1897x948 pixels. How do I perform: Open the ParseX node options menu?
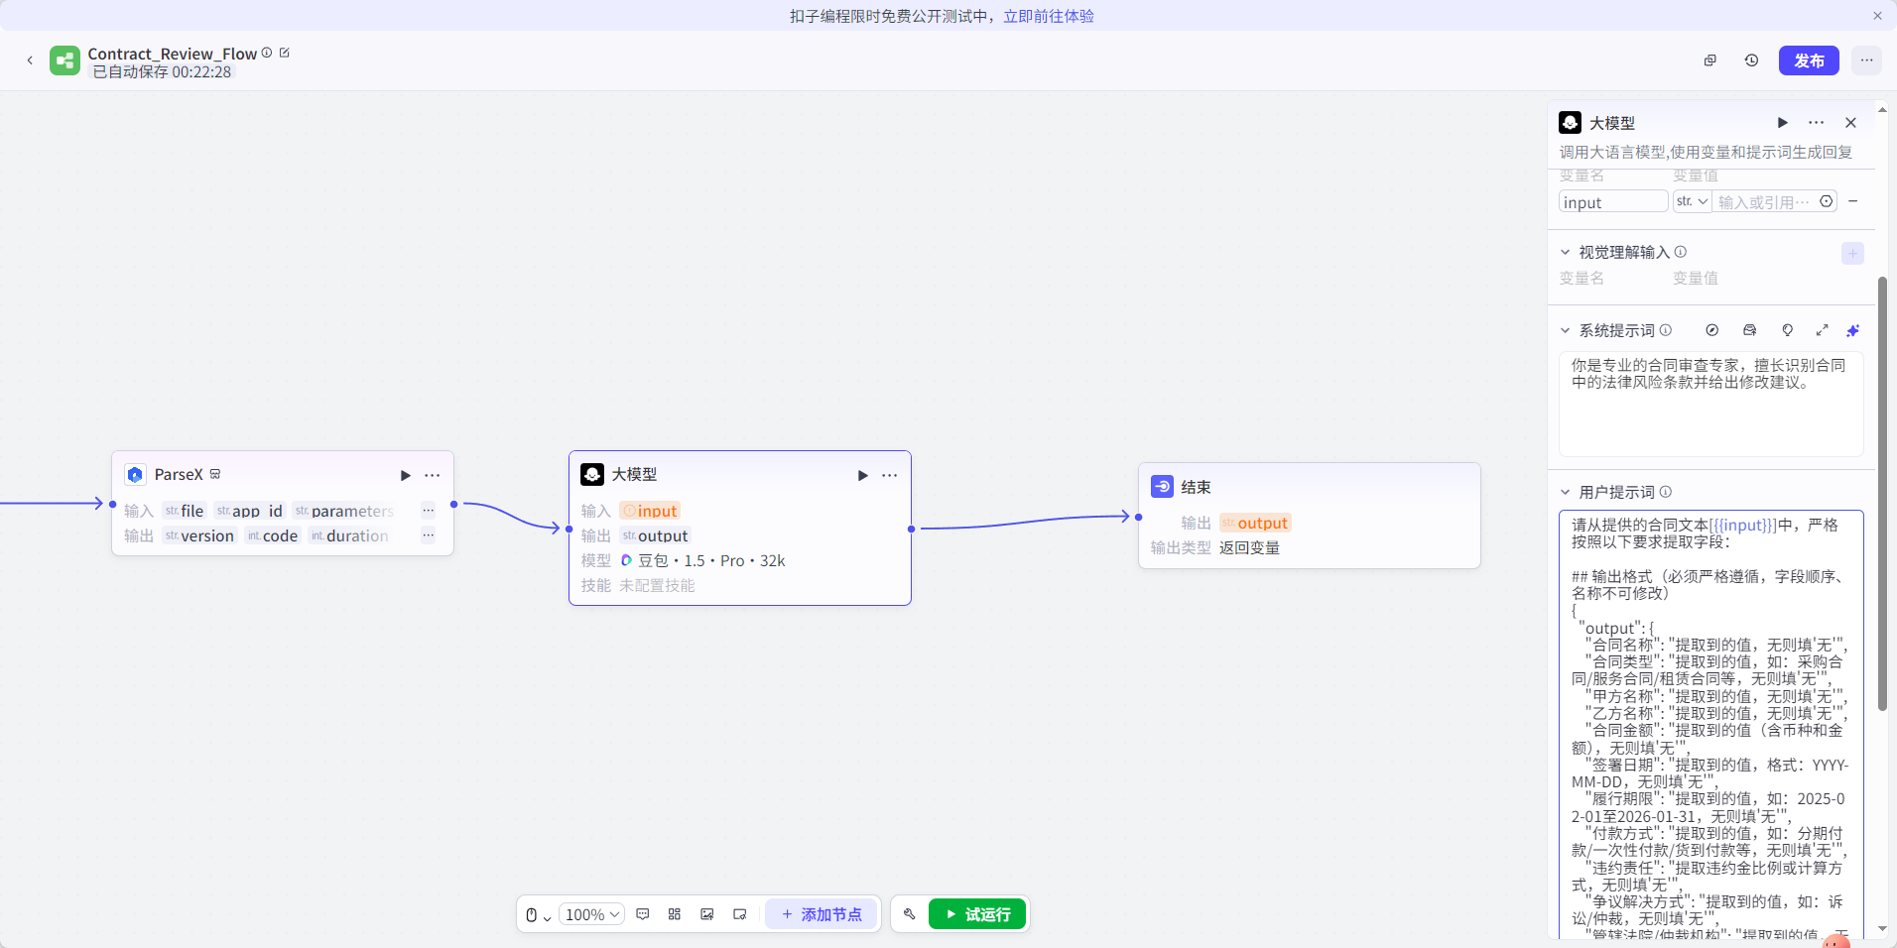(x=432, y=475)
